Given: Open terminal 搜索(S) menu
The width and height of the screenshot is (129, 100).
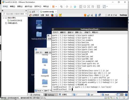Looking at the screenshot, I should coord(79,32).
